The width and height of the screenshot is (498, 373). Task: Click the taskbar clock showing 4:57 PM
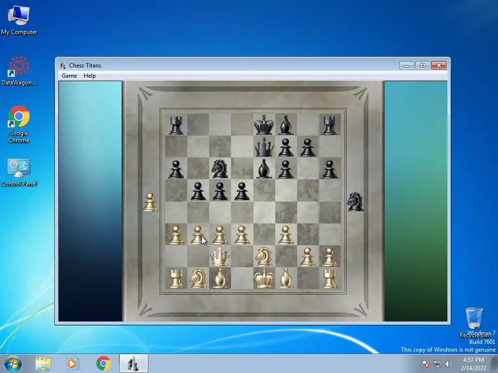[x=474, y=364]
